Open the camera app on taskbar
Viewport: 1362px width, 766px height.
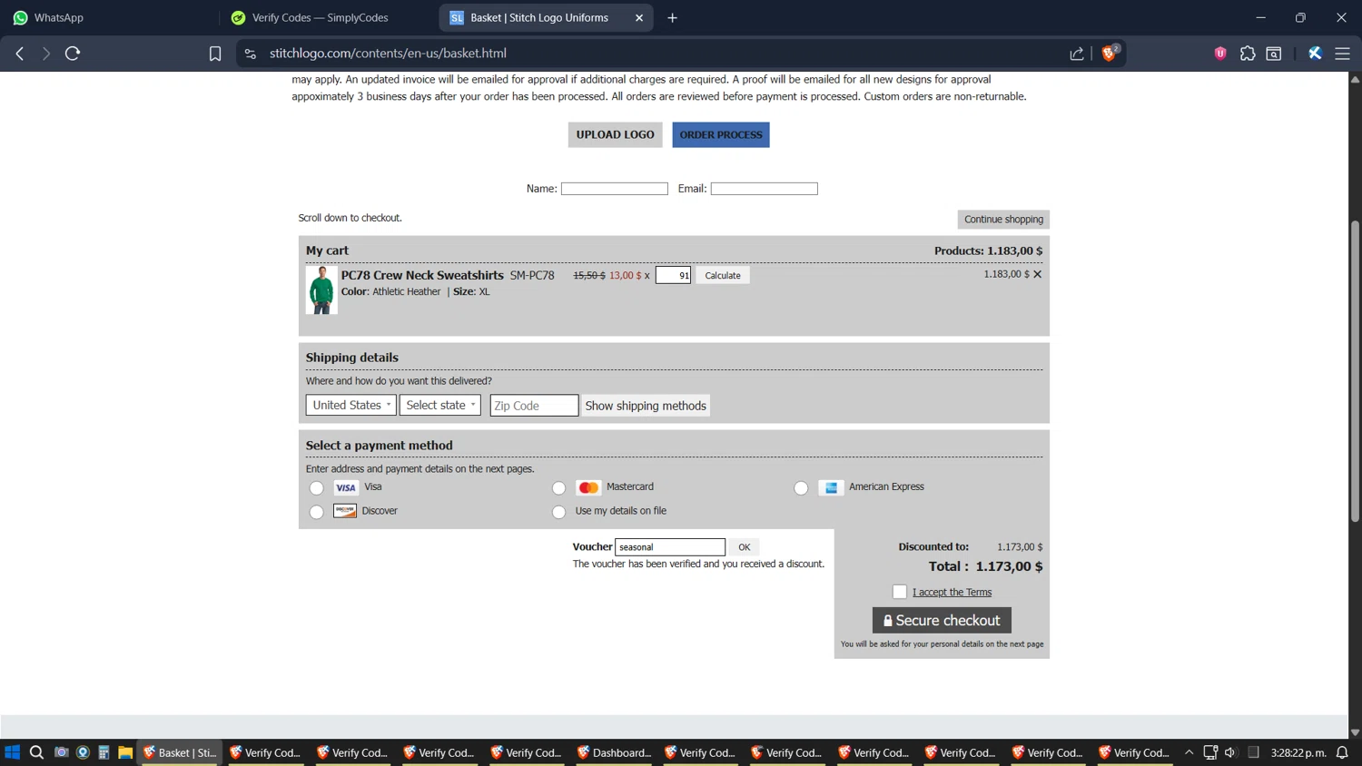(x=61, y=752)
